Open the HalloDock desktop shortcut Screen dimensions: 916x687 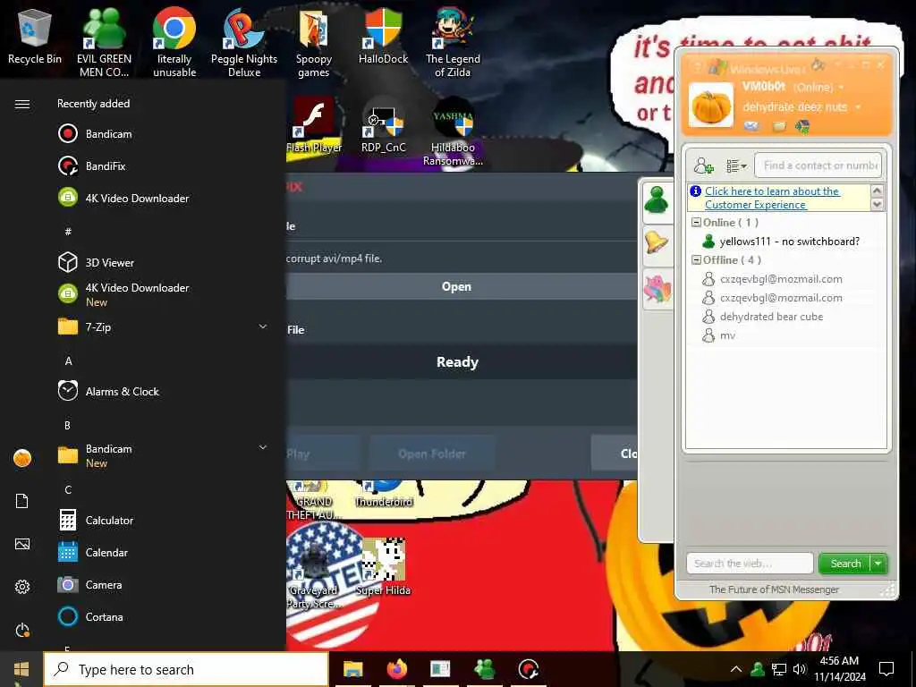click(x=383, y=36)
